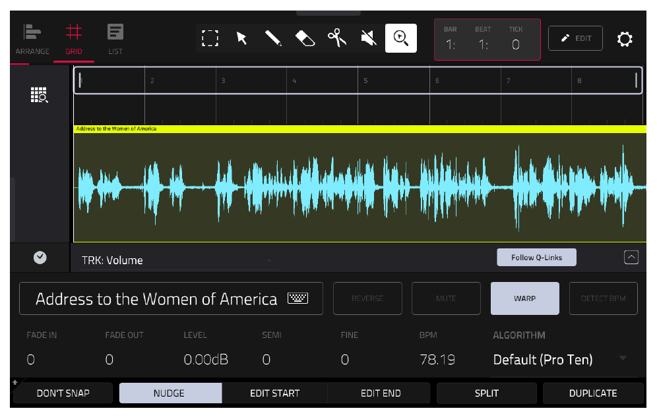Image resolution: width=657 pixels, height=419 pixels.
Task: Click the DUPLICATE button
Action: (593, 393)
